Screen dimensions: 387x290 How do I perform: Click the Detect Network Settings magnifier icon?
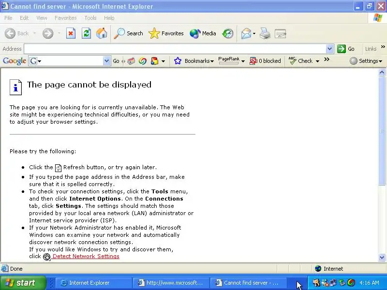(46, 257)
